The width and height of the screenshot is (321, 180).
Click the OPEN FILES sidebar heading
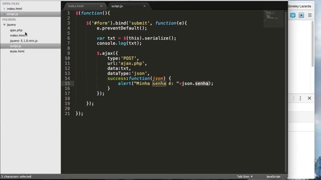pos(11,3)
